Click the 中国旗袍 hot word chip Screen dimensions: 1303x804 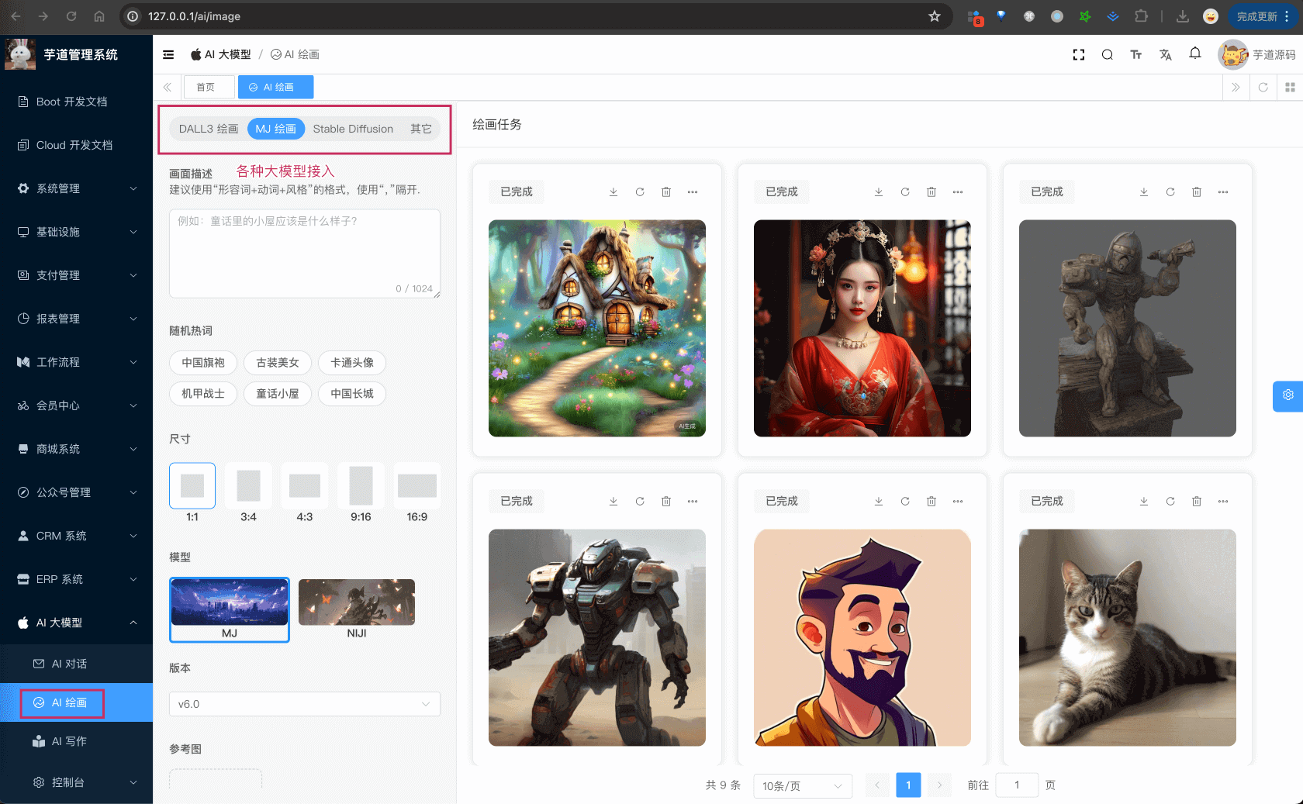click(202, 363)
